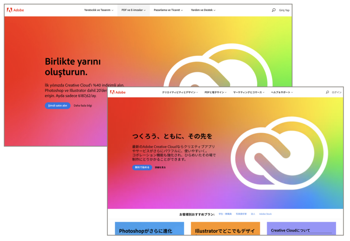The width and height of the screenshot is (350, 241).
Task: Click ログイン link on Japanese page
Action: pyautogui.click(x=337, y=92)
